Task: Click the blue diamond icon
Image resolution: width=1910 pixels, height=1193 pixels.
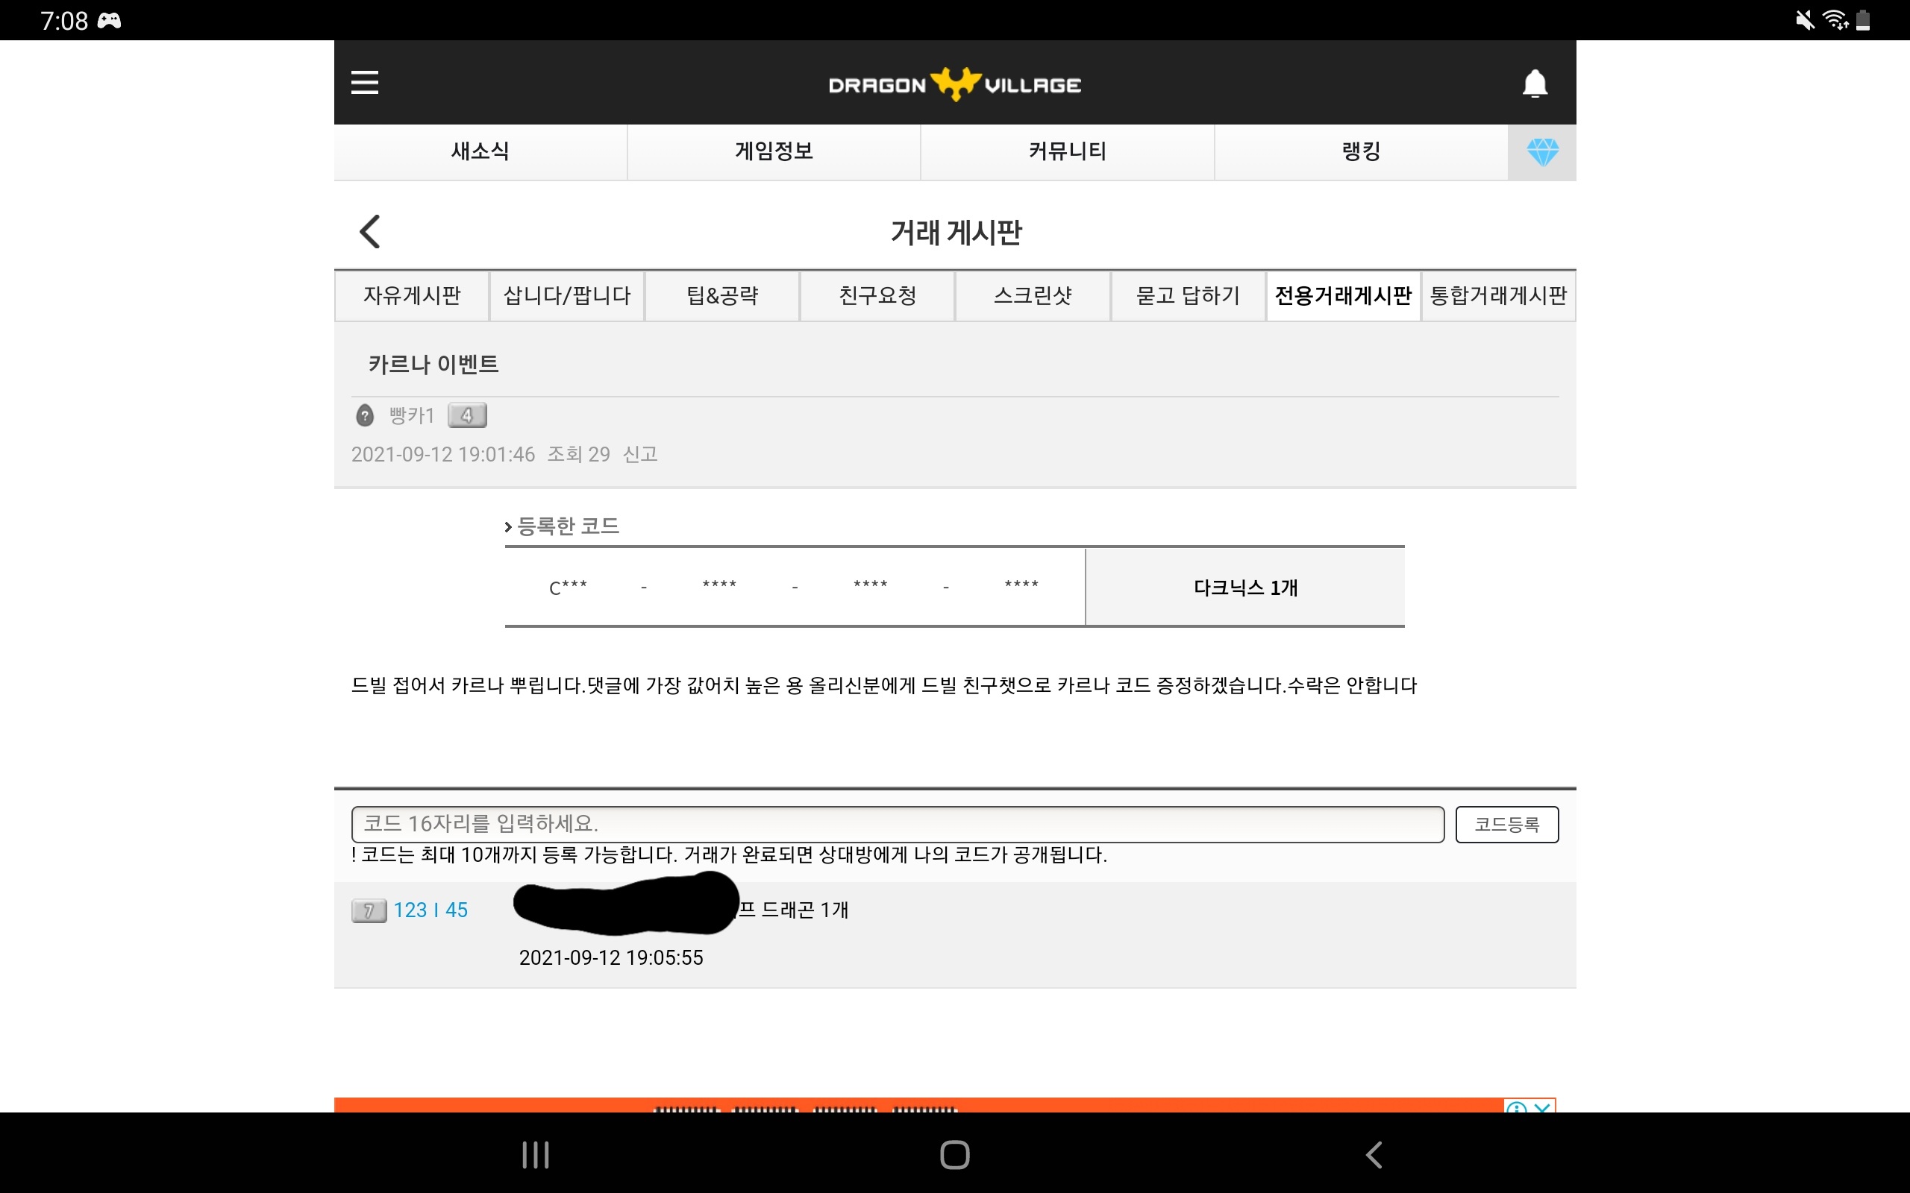Action: (x=1541, y=151)
